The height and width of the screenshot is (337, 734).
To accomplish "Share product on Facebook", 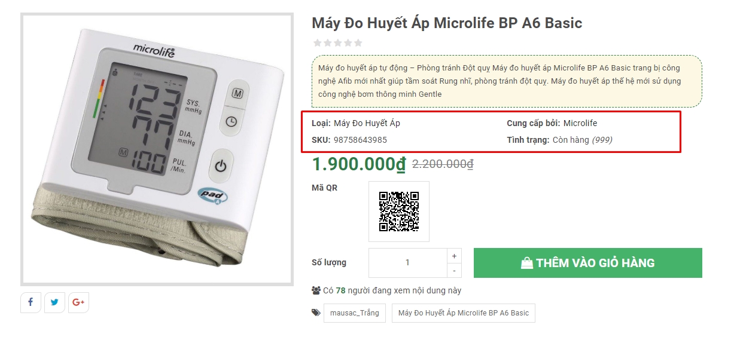I will [x=31, y=302].
